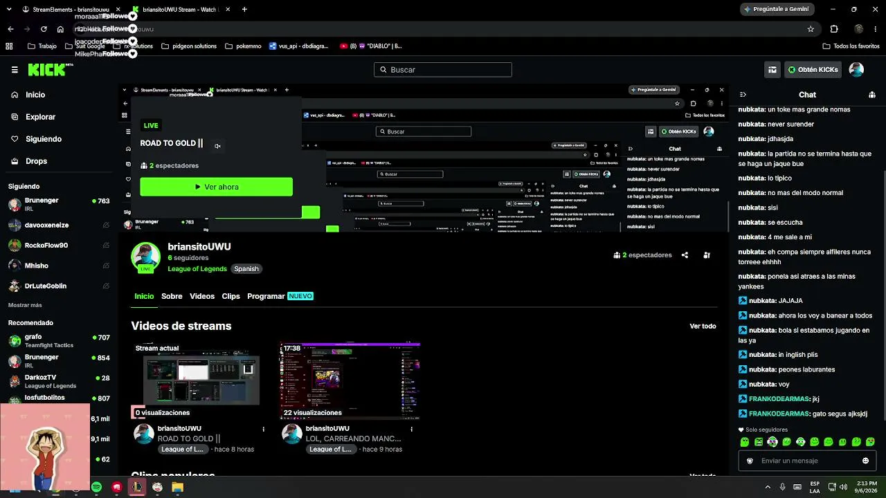
Task: Open the League of Legends category link
Action: pos(197,269)
